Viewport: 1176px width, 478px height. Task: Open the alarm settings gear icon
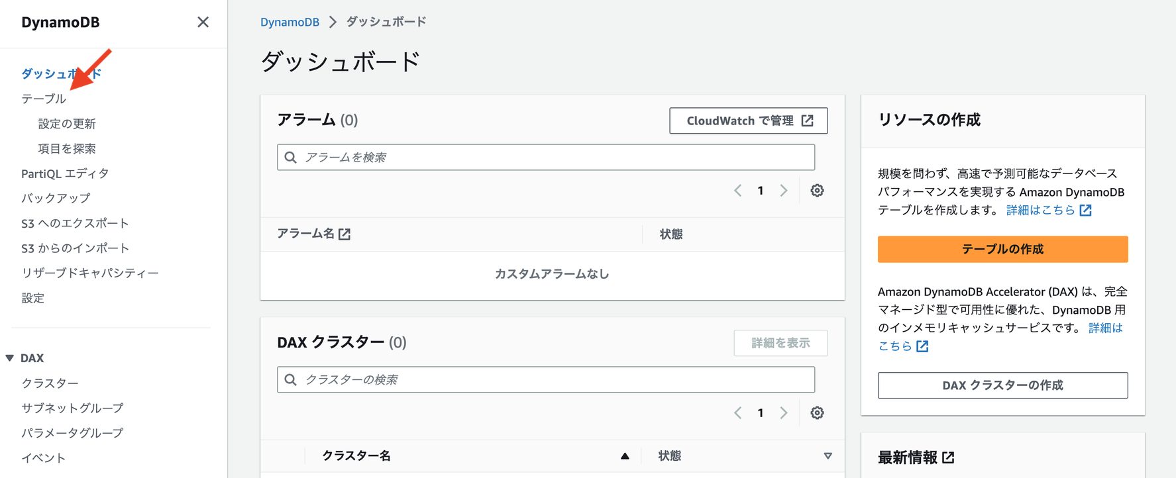[817, 190]
